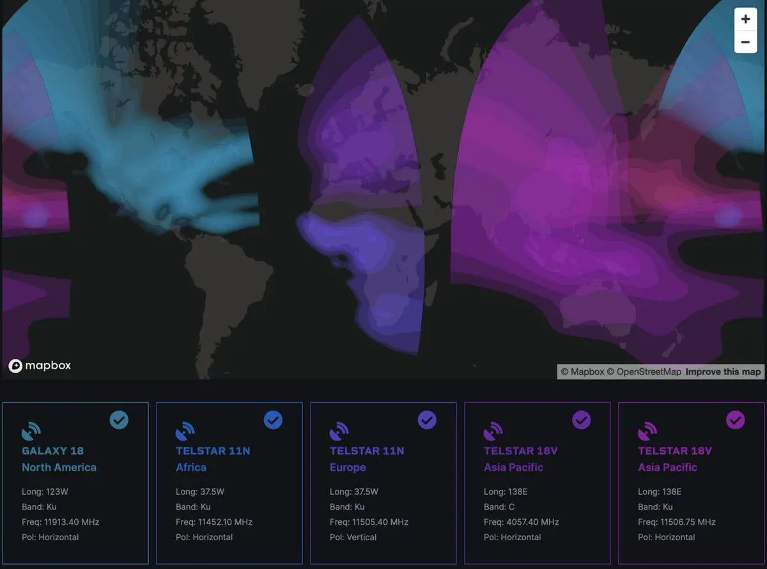This screenshot has height=569, width=767.
Task: Toggle the Galaxy 18 North America checkmark
Action: click(x=119, y=420)
